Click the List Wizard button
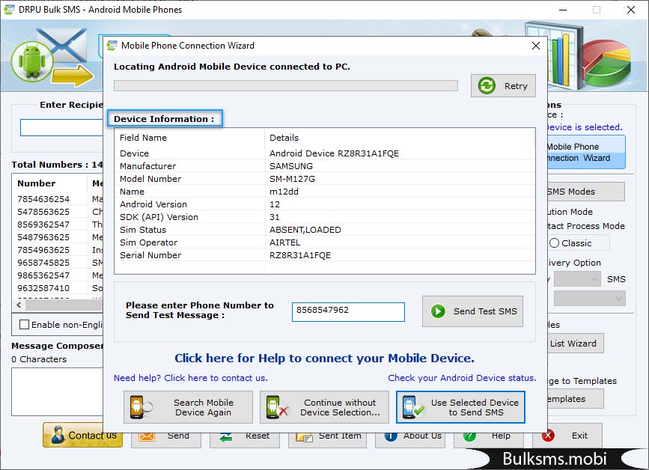The height and width of the screenshot is (470, 649). coord(574,344)
